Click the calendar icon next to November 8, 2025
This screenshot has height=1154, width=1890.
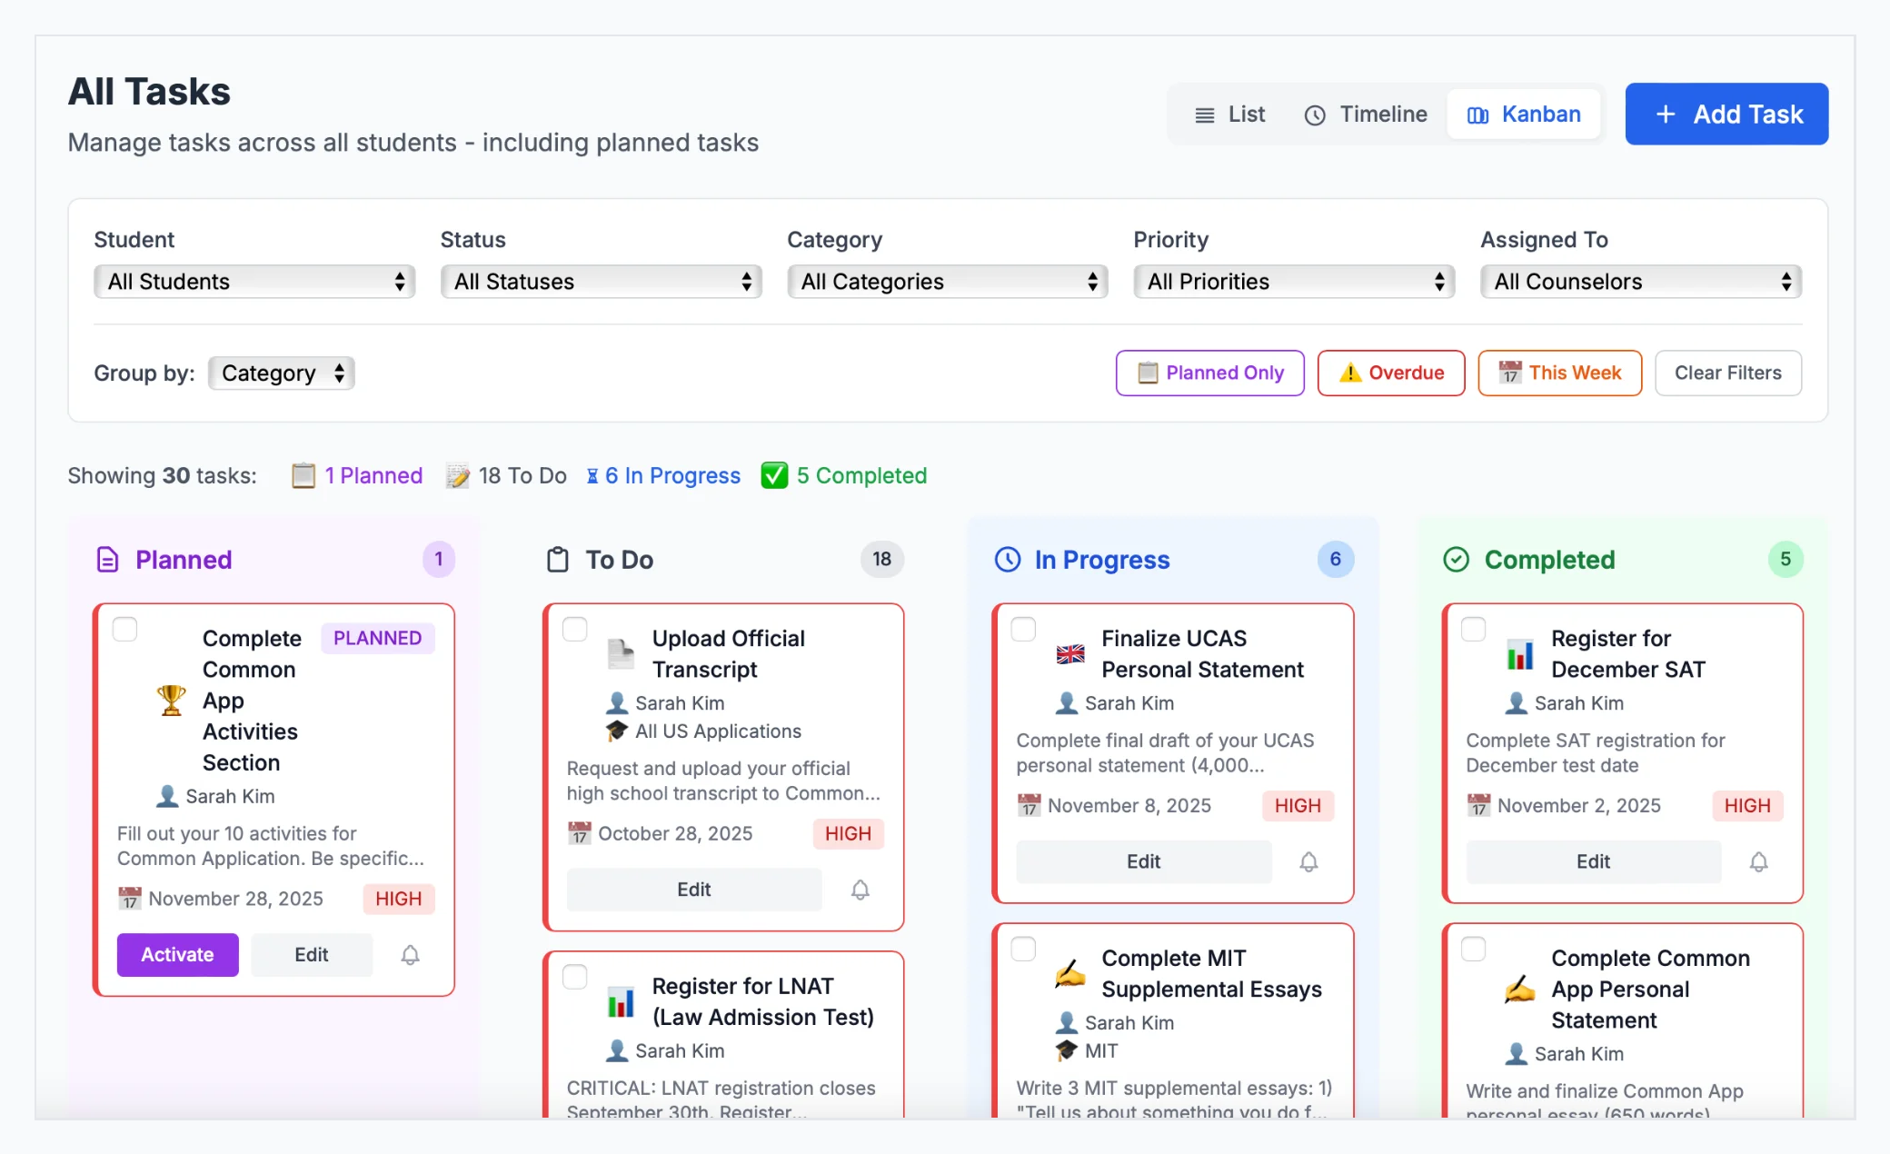point(1028,805)
